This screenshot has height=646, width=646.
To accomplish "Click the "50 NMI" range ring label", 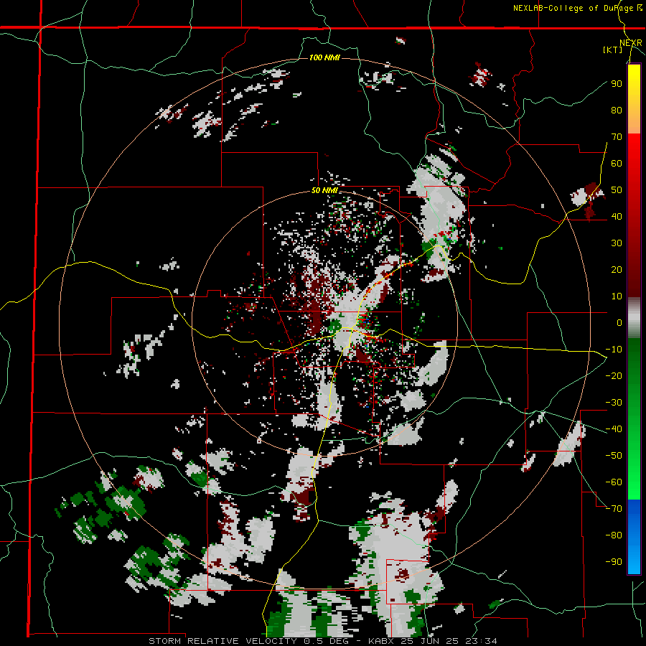I will 324,190.
